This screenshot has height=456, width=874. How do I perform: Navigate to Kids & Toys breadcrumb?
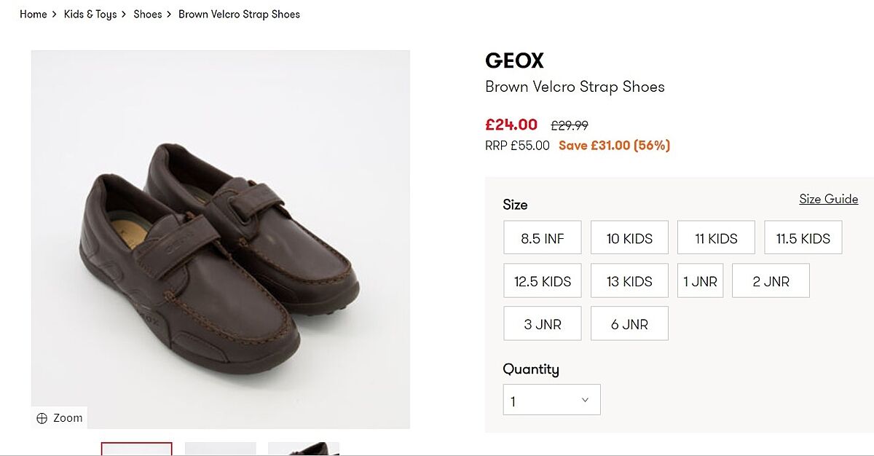pos(90,14)
